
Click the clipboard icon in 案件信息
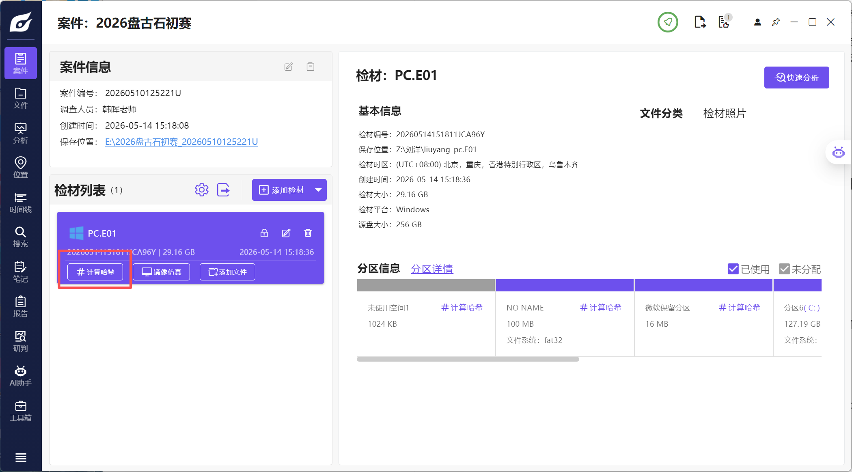click(311, 67)
